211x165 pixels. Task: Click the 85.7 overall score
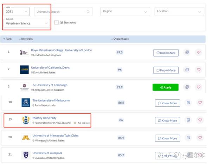[121, 155]
